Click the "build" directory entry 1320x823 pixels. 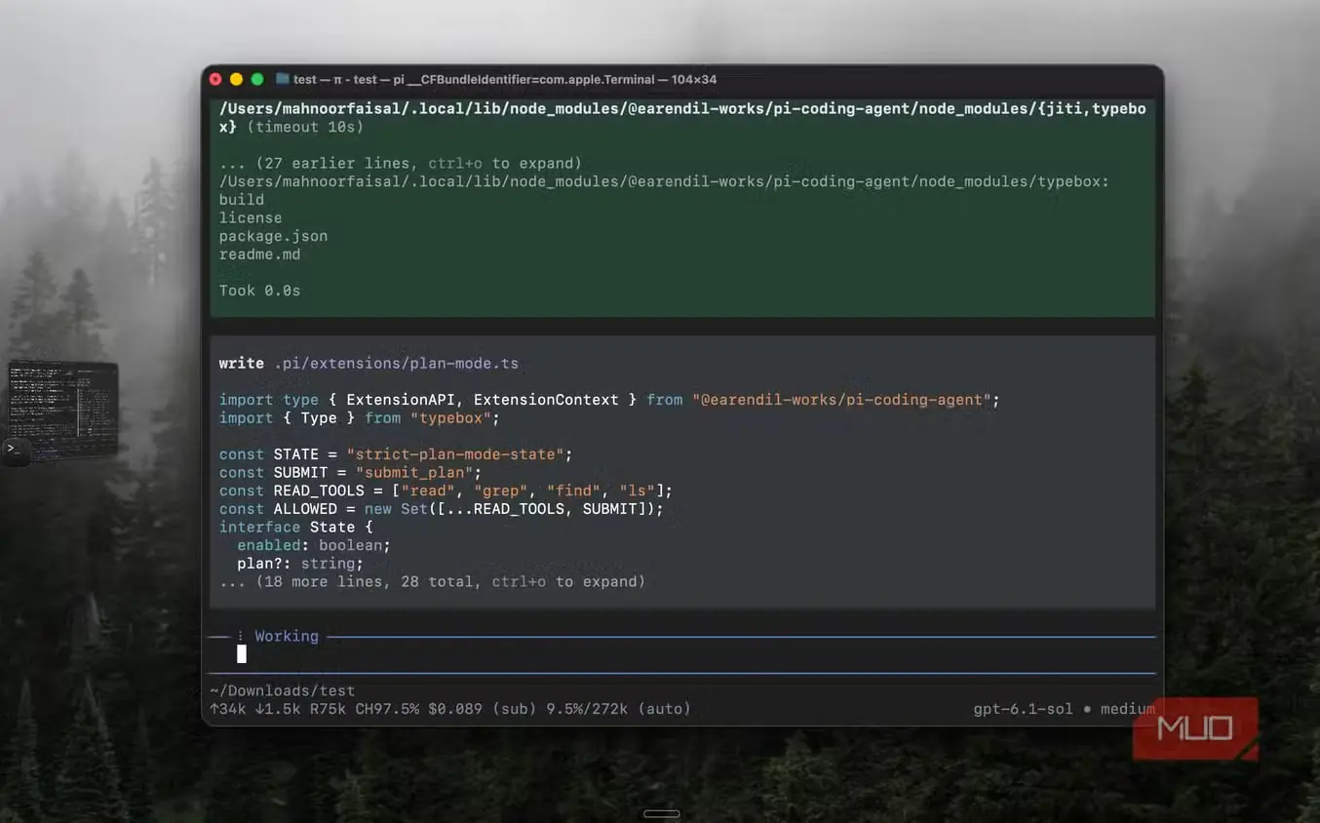click(242, 200)
